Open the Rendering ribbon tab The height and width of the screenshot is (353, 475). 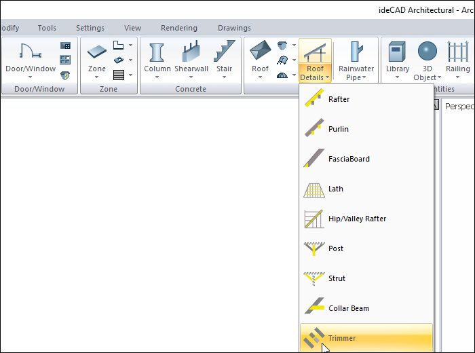(179, 28)
